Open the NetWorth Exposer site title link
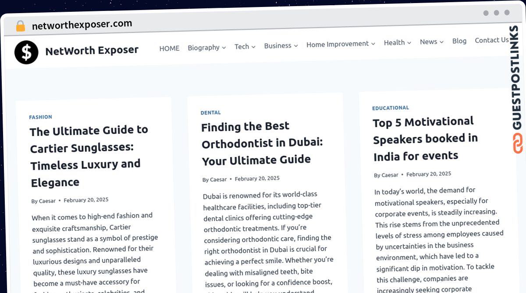526x293 pixels. tap(92, 51)
